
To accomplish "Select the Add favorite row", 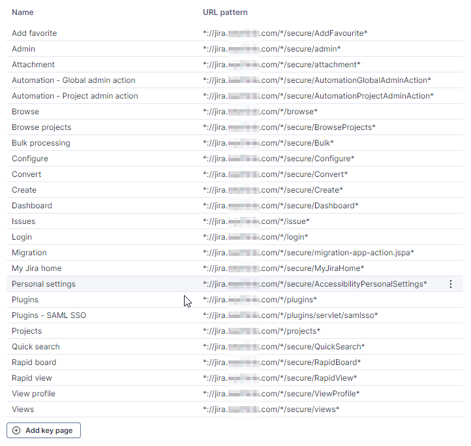I will coord(34,33).
